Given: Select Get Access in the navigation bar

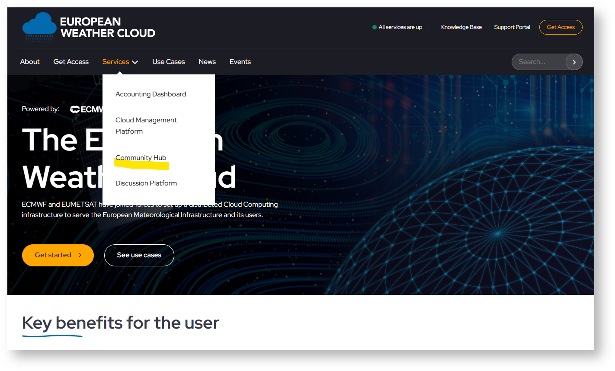Looking at the screenshot, I should tap(71, 62).
